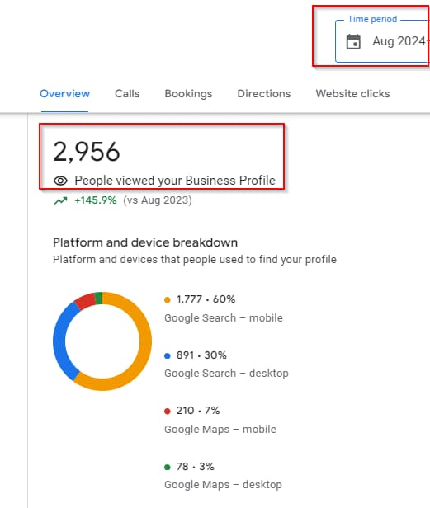The width and height of the screenshot is (430, 508).
Task: Click the 2,956 views count
Action: pos(87,152)
